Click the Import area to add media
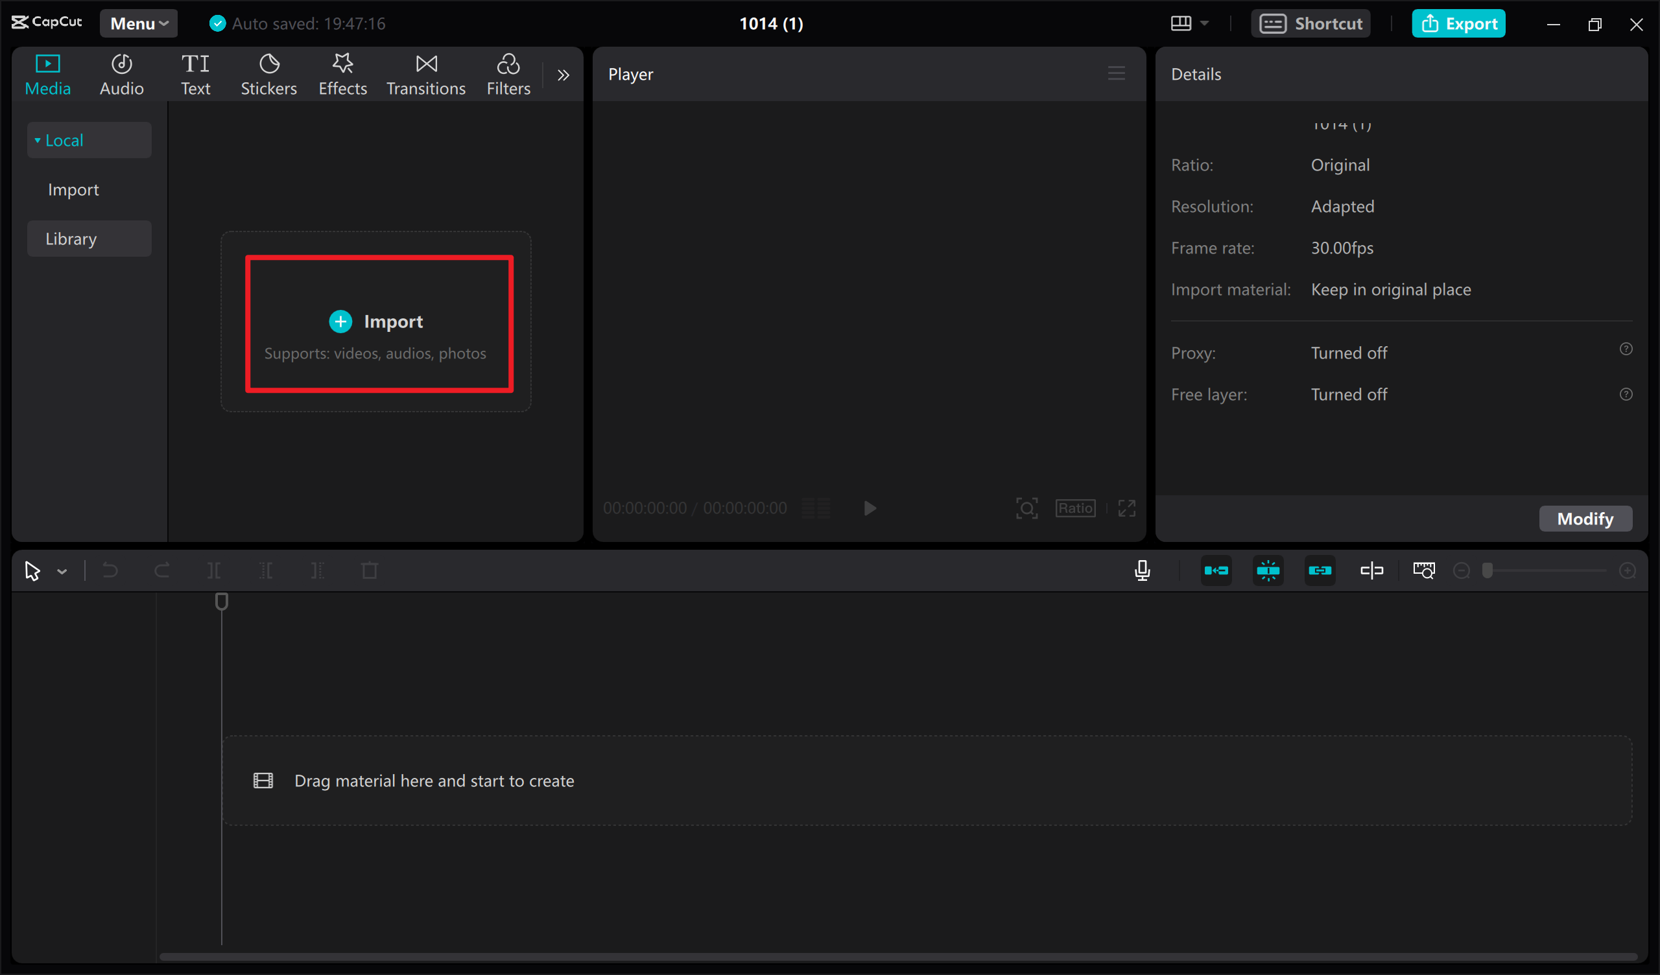The image size is (1660, 975). point(378,323)
